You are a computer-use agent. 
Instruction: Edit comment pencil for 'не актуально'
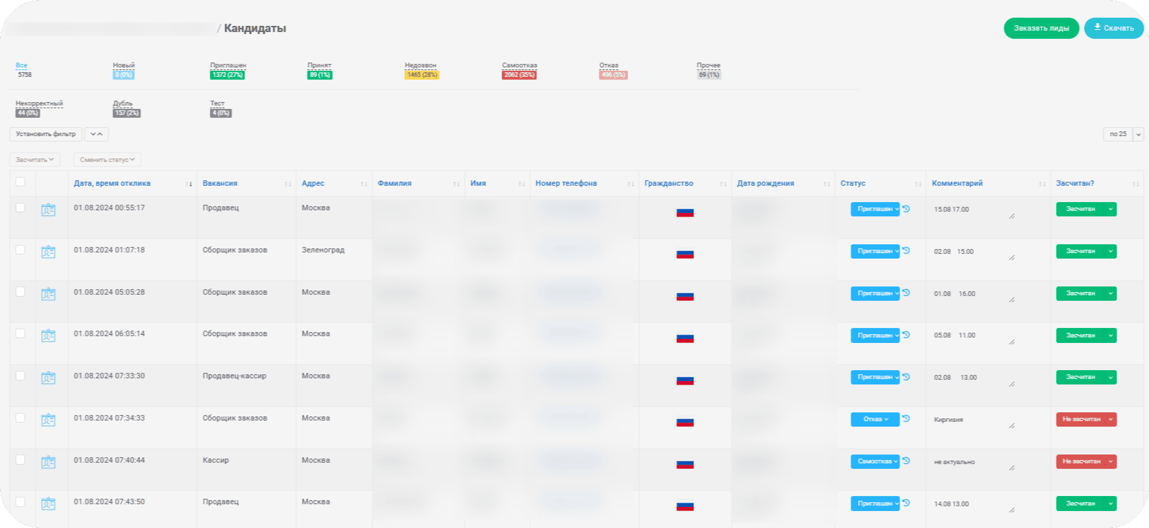1012,468
